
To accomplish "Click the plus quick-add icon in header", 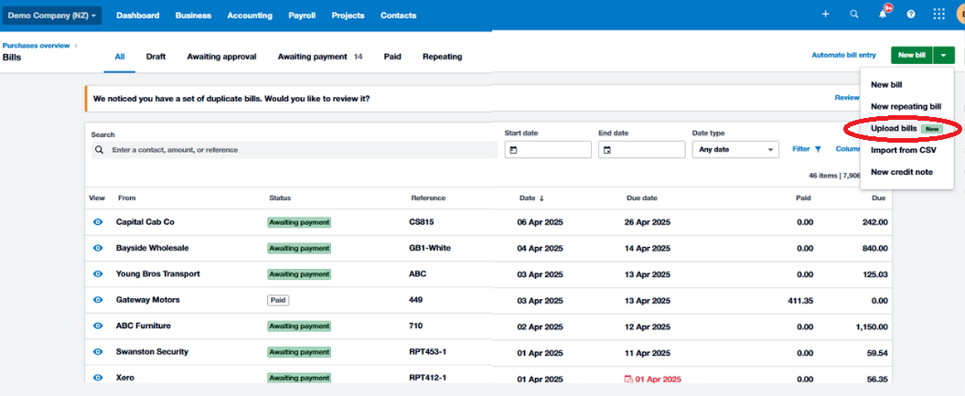I will click(x=825, y=15).
